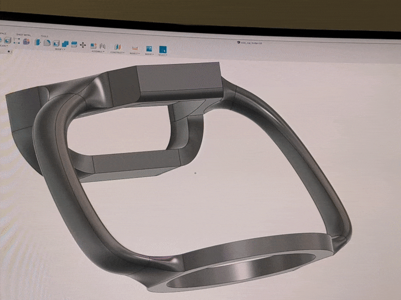Image resolution: width=401 pixels, height=300 pixels.
Task: Expand the CONSTRUCT dropdown menu
Action: coord(117,52)
